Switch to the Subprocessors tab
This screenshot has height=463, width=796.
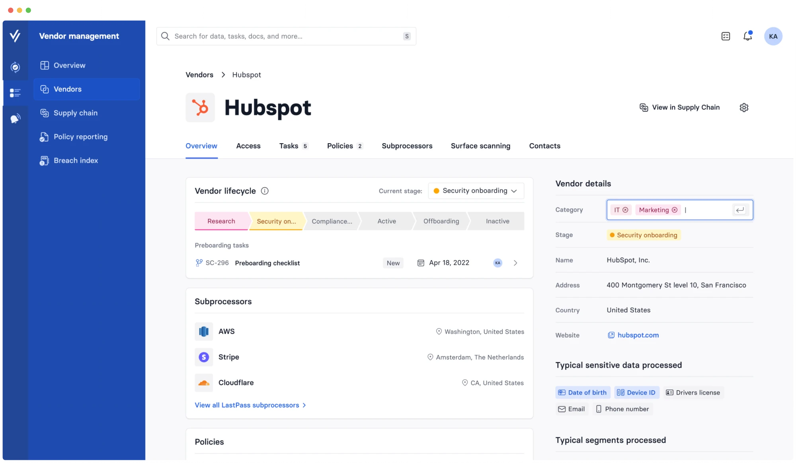click(406, 146)
